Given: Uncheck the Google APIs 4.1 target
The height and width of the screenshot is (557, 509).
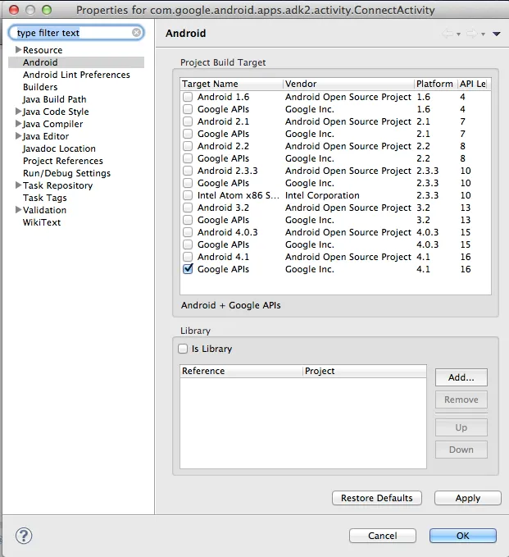Looking at the screenshot, I should [188, 269].
